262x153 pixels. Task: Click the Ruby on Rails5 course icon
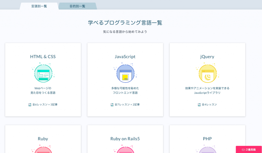click(x=125, y=149)
